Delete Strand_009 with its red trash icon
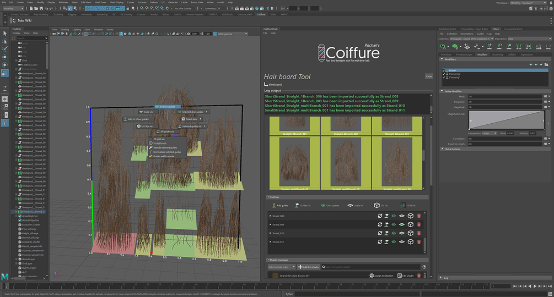 coord(419,224)
